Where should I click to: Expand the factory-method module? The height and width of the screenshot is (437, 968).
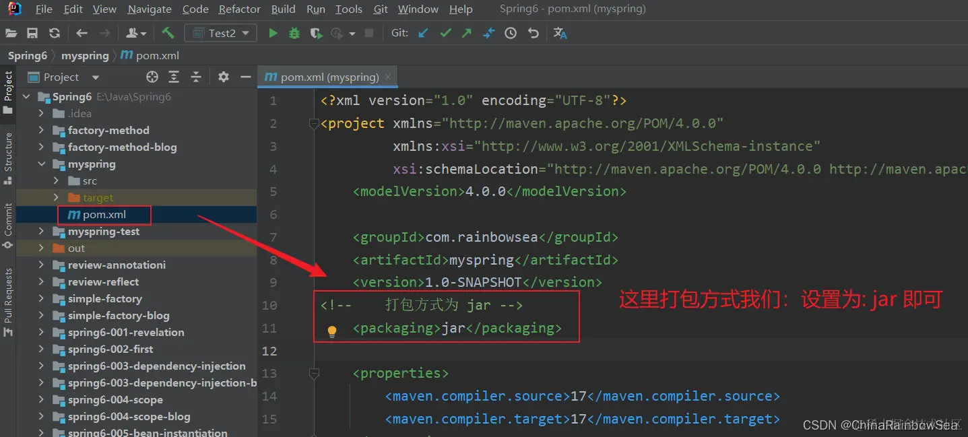click(x=42, y=130)
